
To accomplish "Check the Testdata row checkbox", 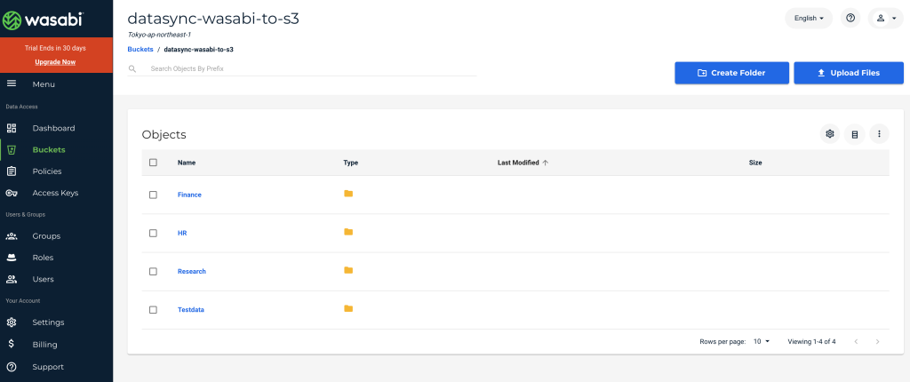I will tap(153, 309).
